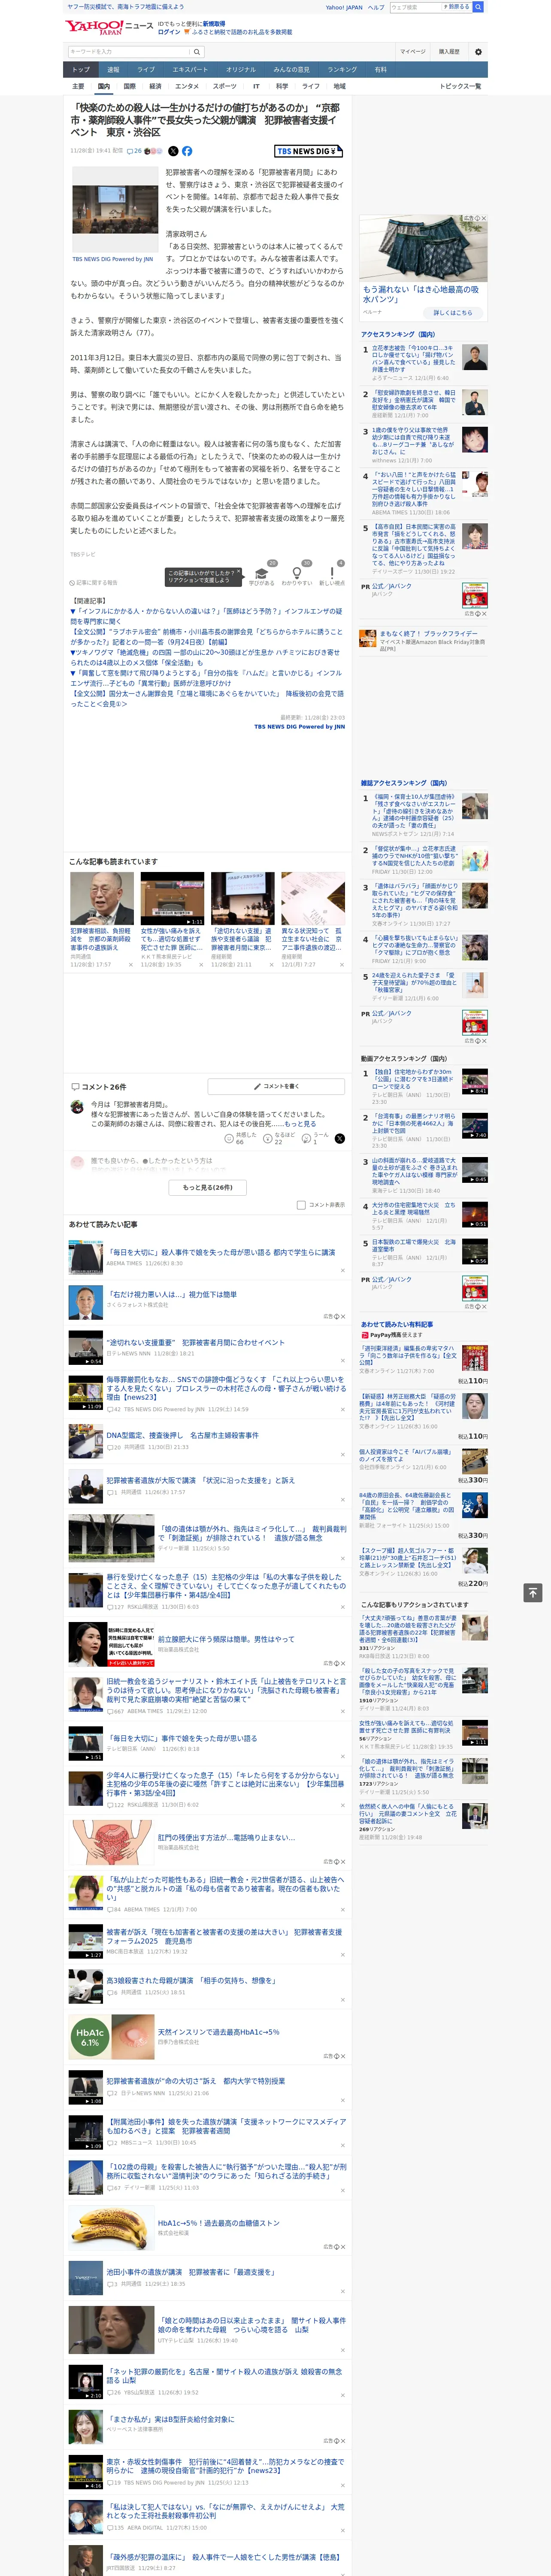This screenshot has width=551, height=2576.
Task: Open the 有料 tab
Action: 380,70
